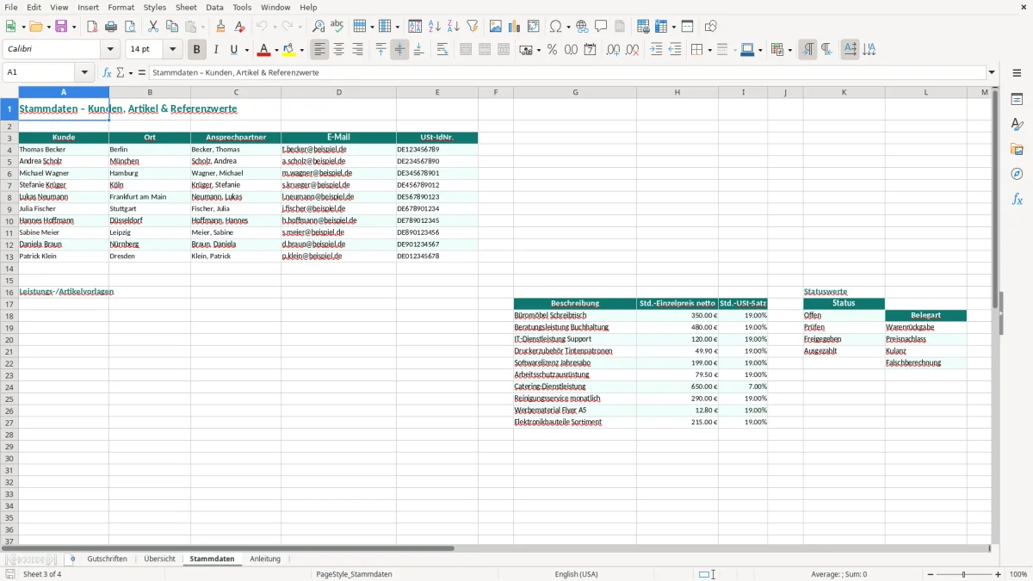
Task: Sort descending
Action: pyautogui.click(x=454, y=27)
